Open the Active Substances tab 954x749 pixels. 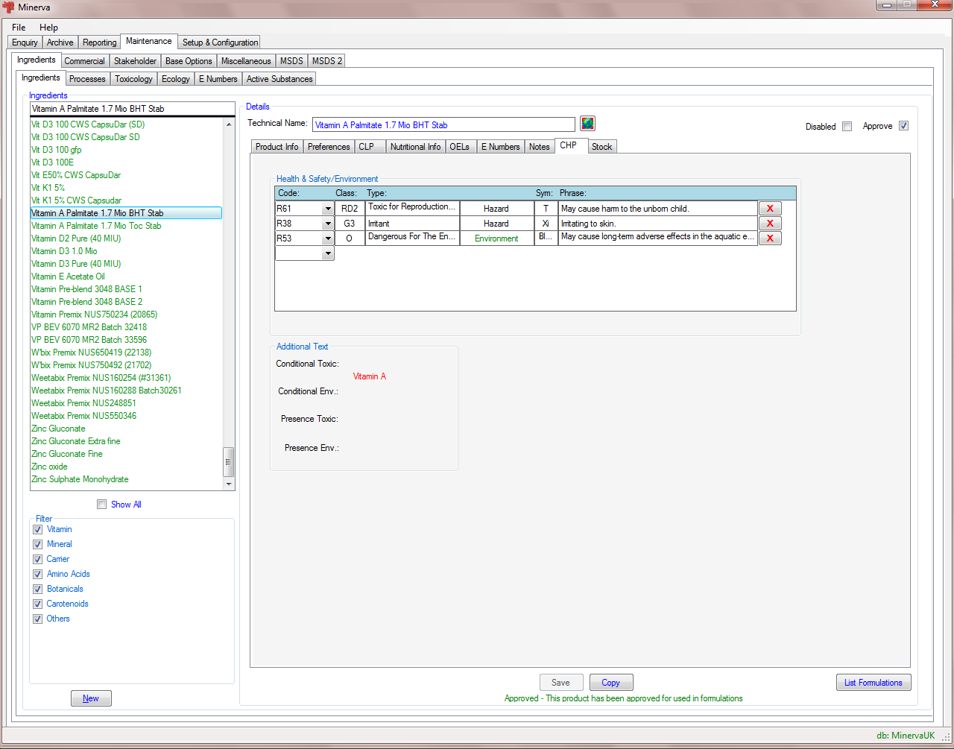click(x=279, y=79)
